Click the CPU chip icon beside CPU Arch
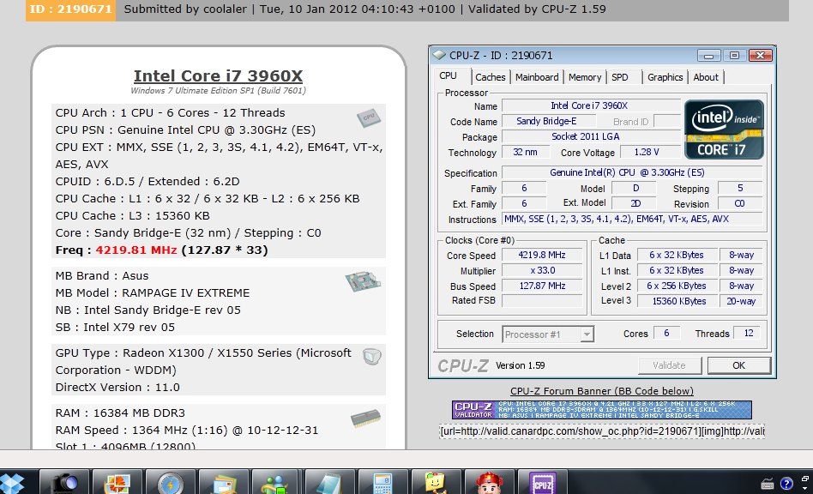The height and width of the screenshot is (494, 813). coord(369,118)
